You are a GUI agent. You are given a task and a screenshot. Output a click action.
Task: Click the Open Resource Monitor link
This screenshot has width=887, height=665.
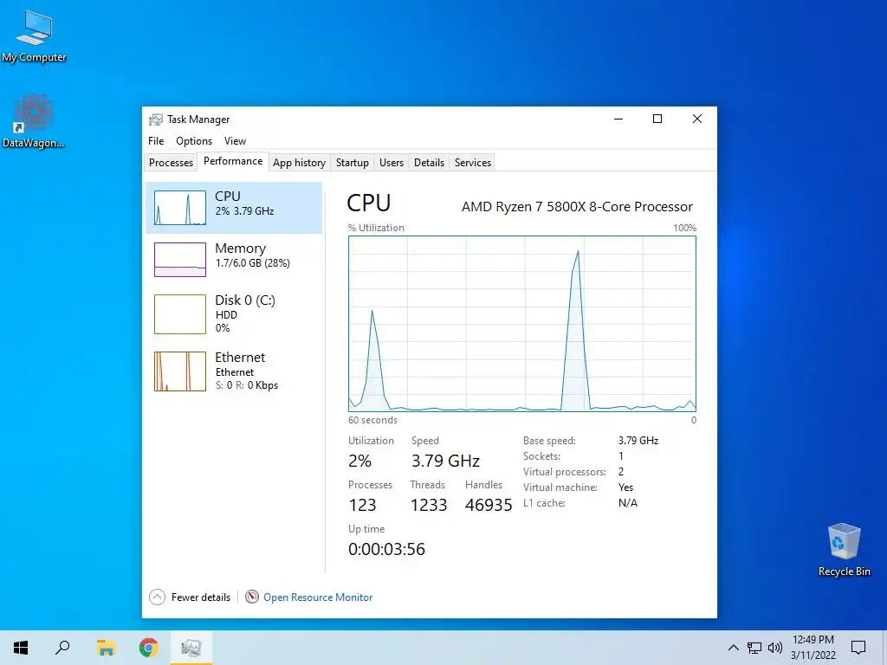pyautogui.click(x=318, y=597)
